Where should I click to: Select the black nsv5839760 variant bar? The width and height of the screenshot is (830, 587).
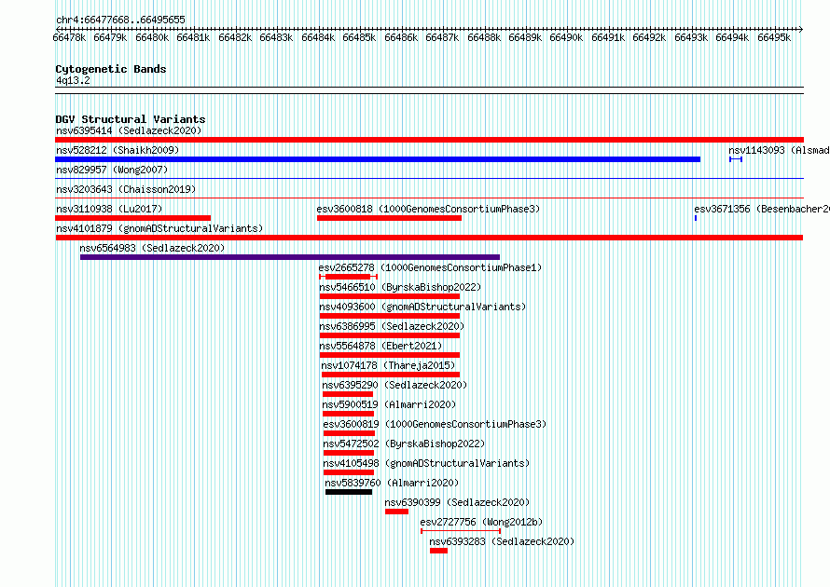click(349, 492)
